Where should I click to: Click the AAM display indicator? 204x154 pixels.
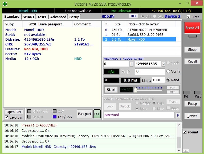(x=127, y=90)
